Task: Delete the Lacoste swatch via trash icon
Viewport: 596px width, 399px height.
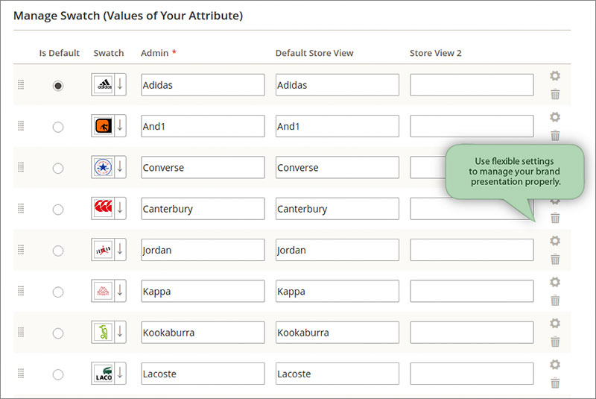Action: (x=555, y=383)
